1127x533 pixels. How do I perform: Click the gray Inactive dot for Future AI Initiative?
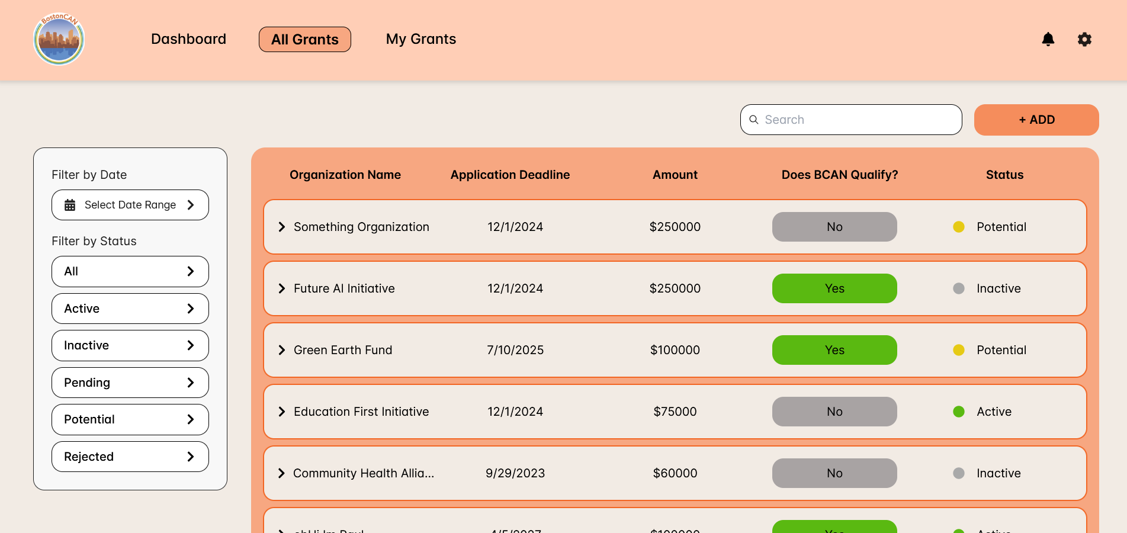pyautogui.click(x=958, y=288)
